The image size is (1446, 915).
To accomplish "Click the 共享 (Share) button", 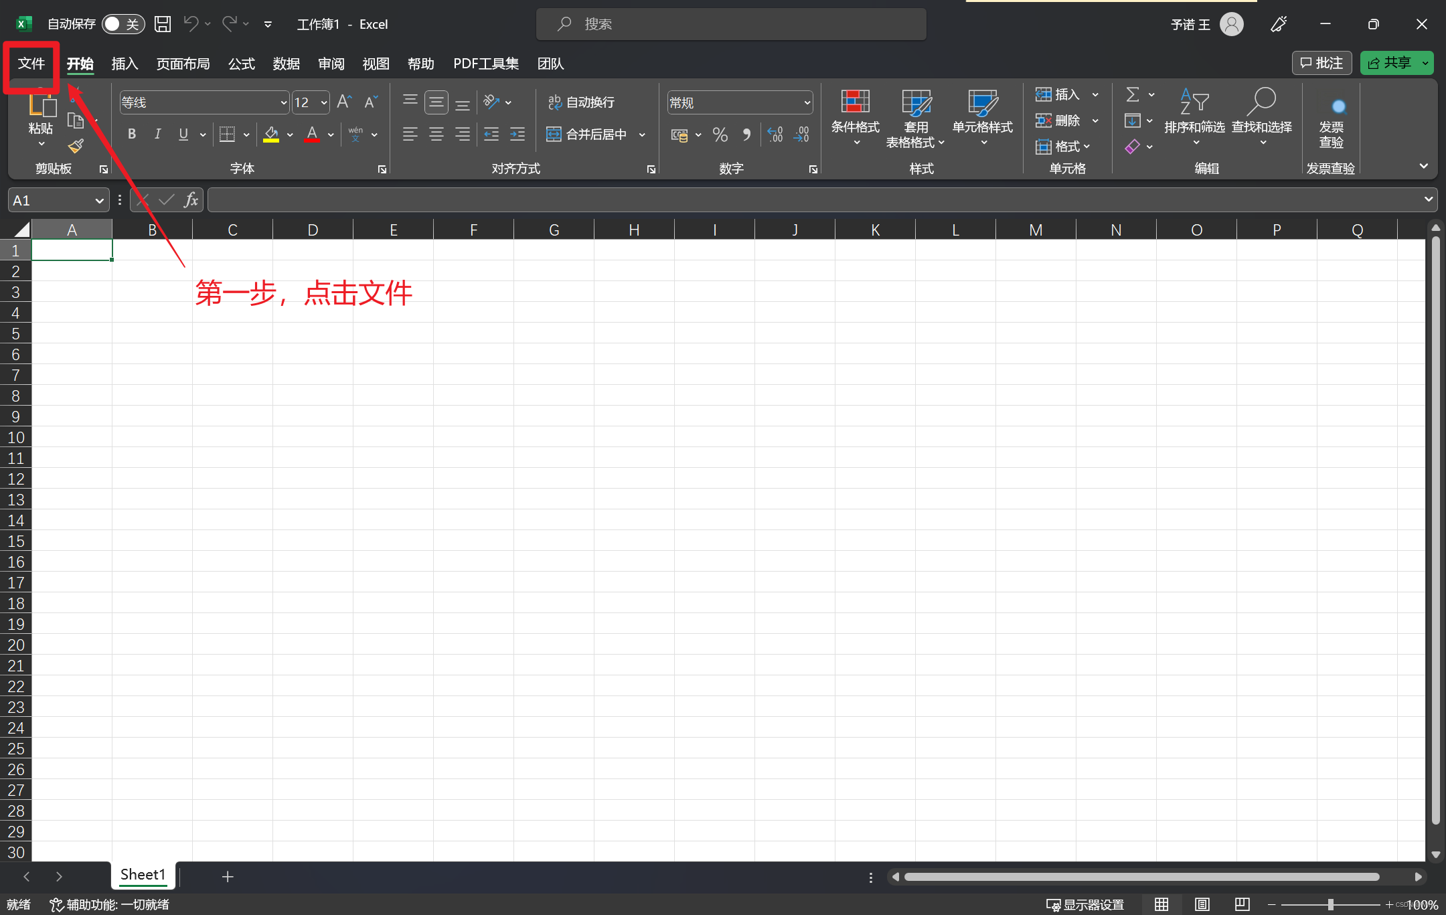I will click(1390, 63).
